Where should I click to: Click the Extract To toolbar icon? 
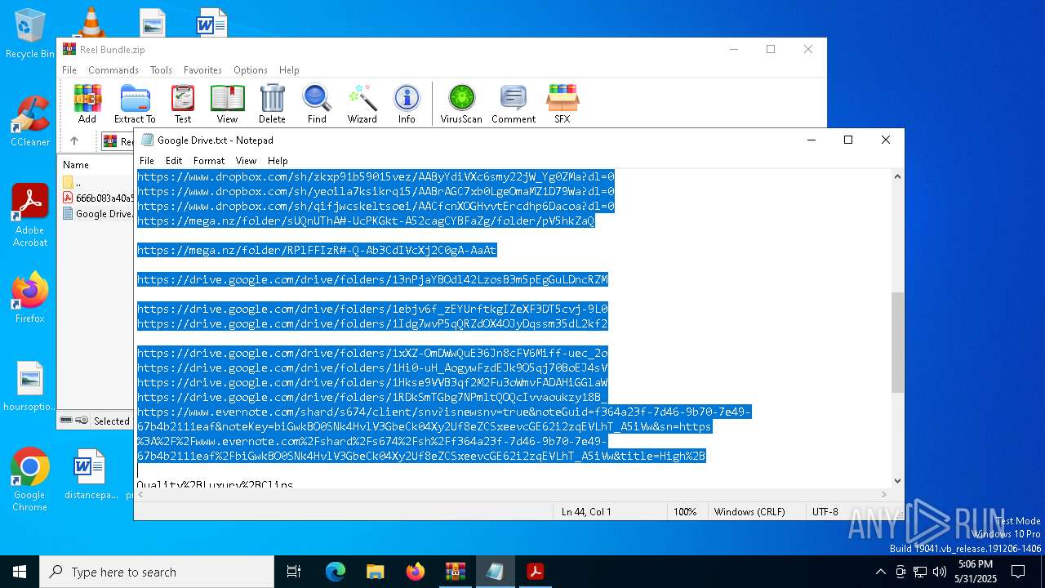[x=135, y=104]
